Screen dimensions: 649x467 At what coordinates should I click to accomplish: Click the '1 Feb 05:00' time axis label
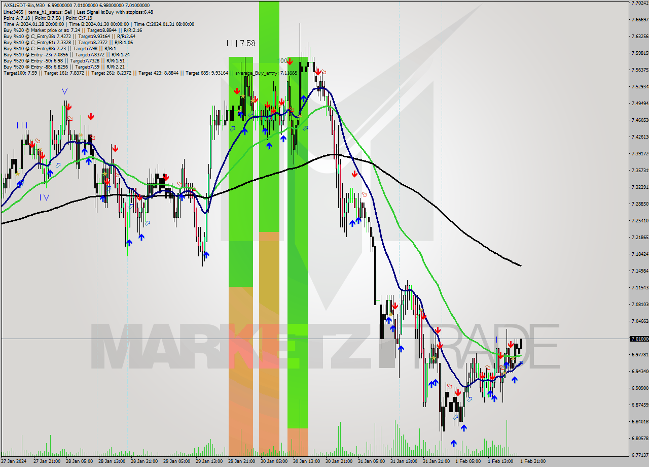click(x=468, y=461)
